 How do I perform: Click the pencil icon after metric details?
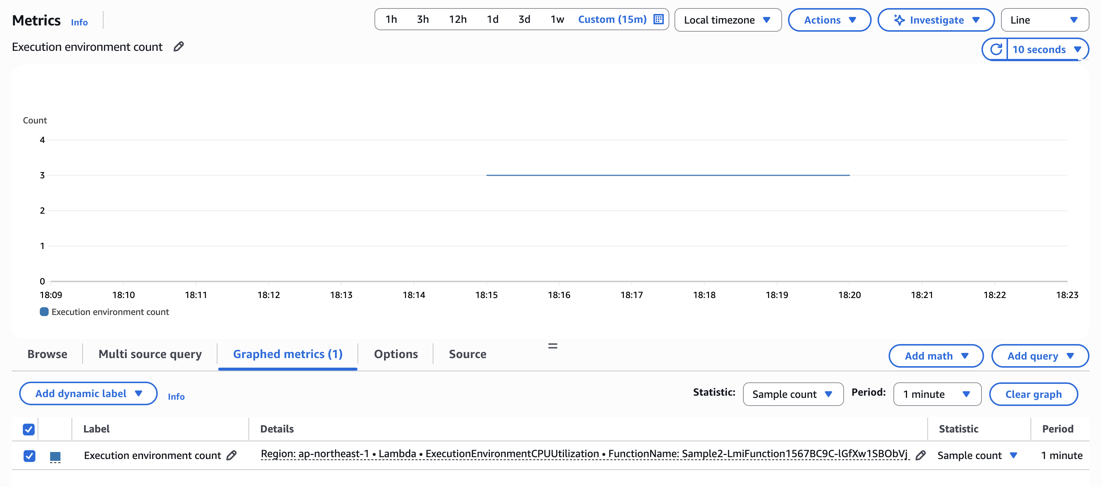pos(921,455)
